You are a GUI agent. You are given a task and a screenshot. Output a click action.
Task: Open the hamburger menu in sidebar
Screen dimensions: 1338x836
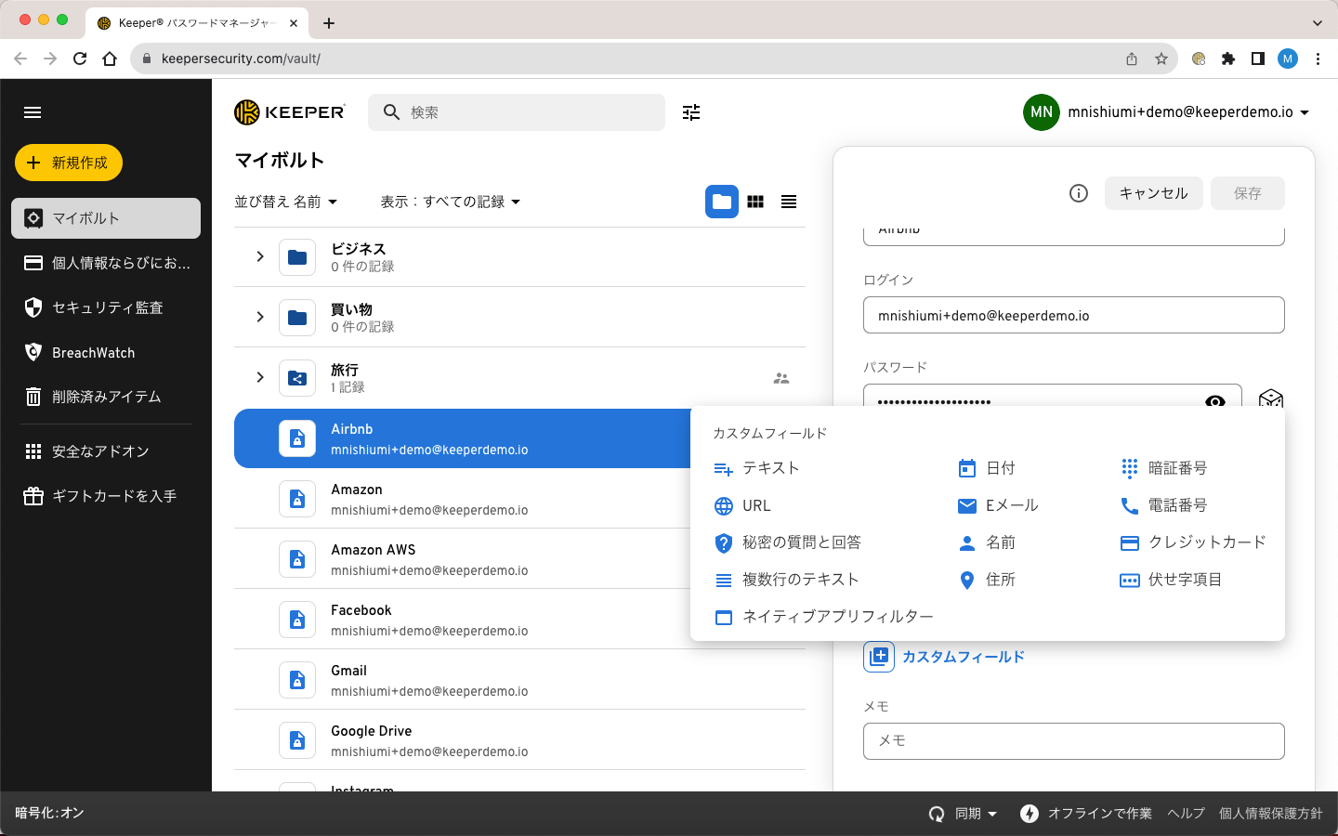coord(33,112)
